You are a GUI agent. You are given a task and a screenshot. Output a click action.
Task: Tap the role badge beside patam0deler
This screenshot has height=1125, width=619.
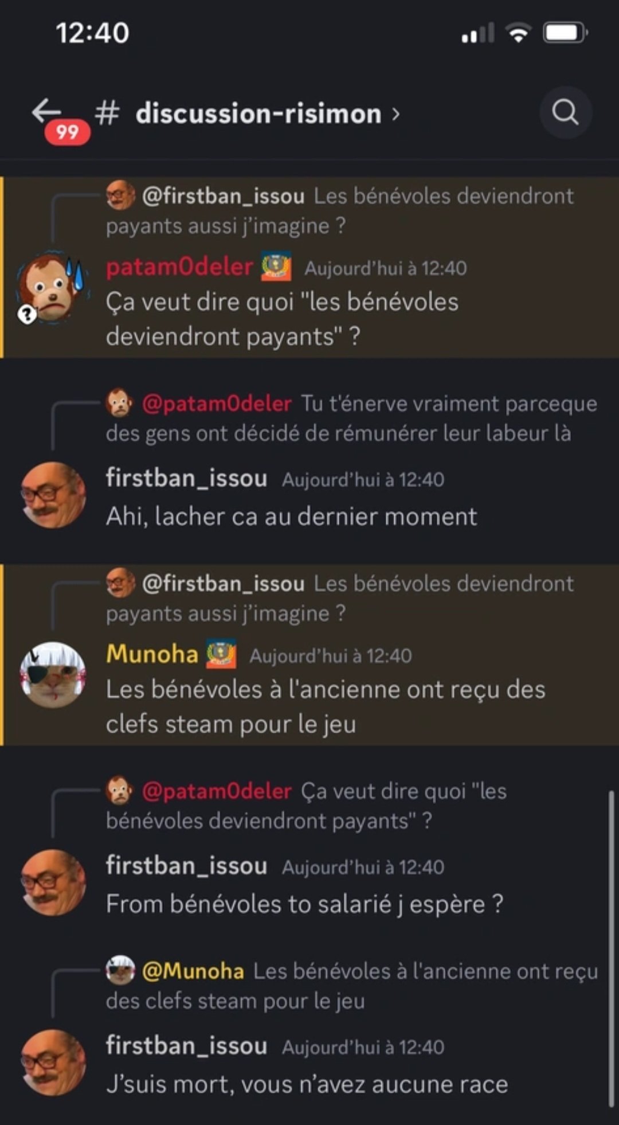pos(276,267)
